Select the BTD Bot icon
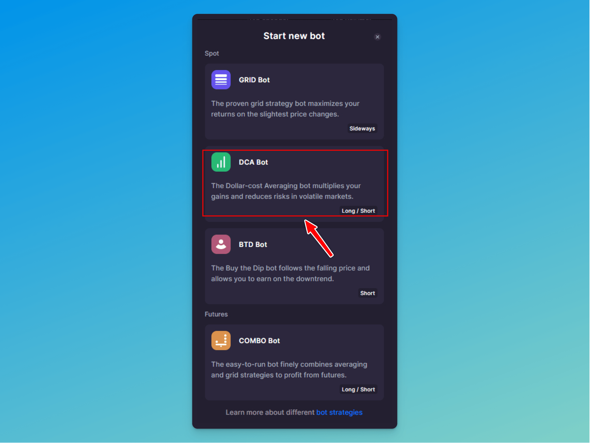 (x=221, y=244)
